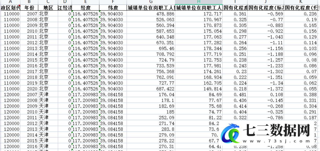Select cell with value 0.243
Screen dimensions: 320x151
[235, 66]
